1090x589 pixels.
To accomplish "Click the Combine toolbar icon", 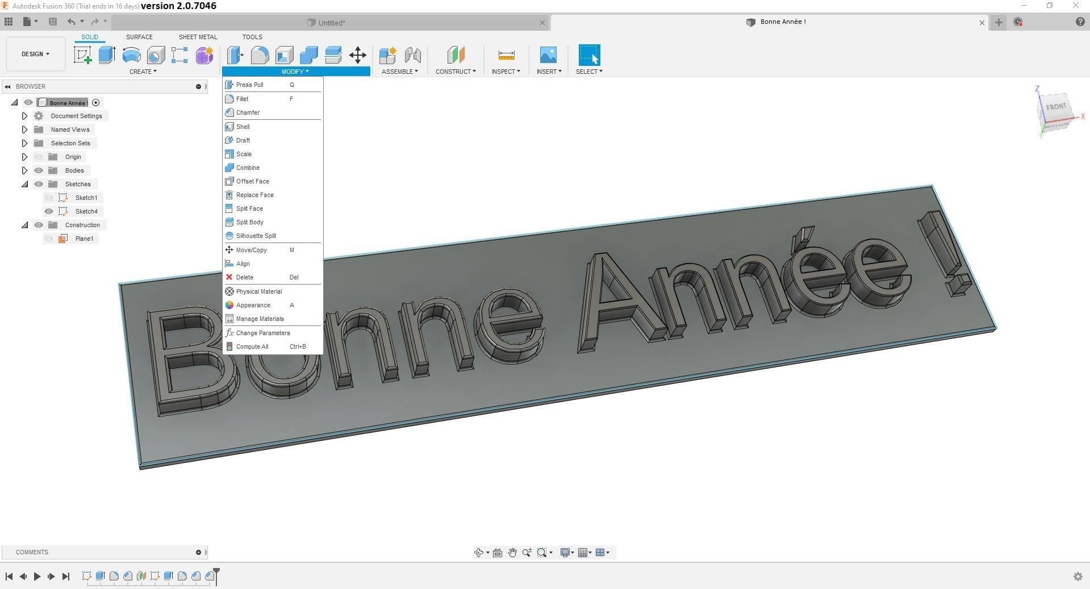I will (309, 55).
